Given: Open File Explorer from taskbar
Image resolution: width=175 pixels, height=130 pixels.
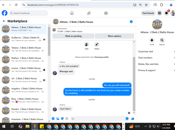Looking at the screenshot, I should coord(28,127).
